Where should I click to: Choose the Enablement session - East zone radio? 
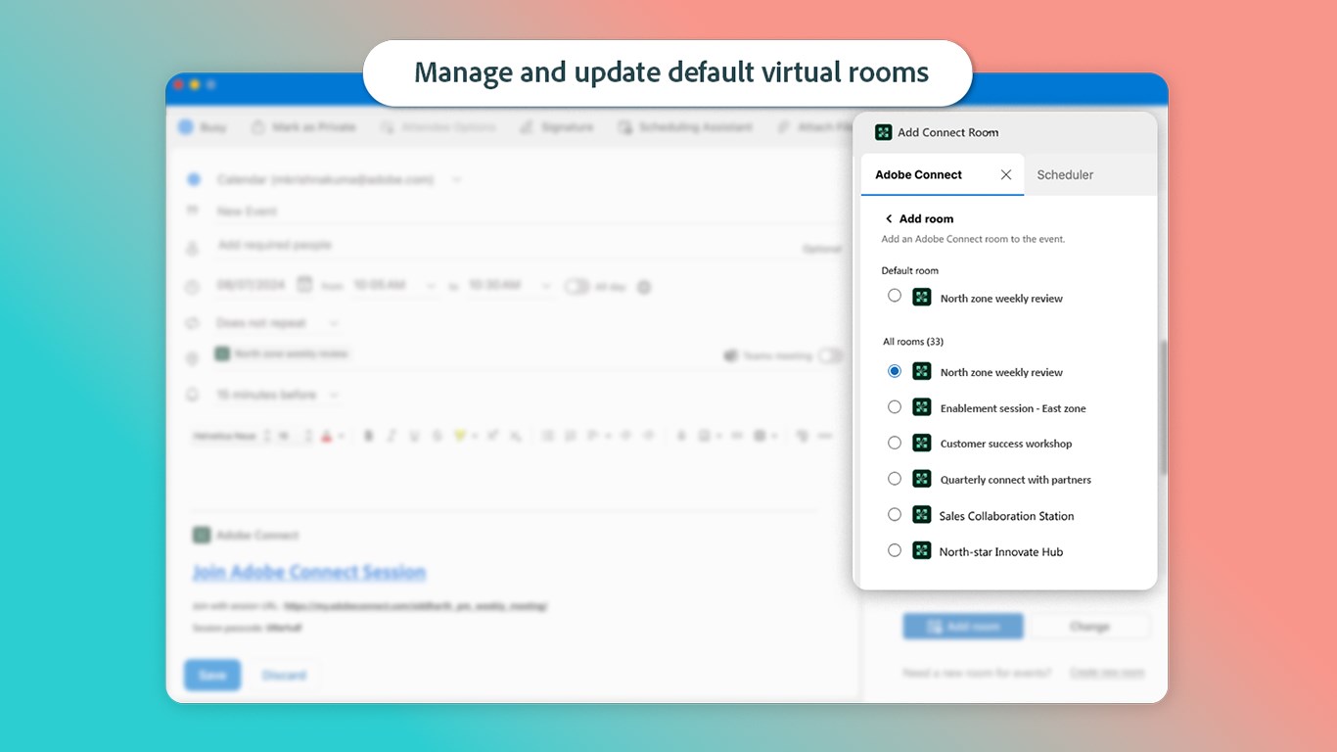point(895,407)
